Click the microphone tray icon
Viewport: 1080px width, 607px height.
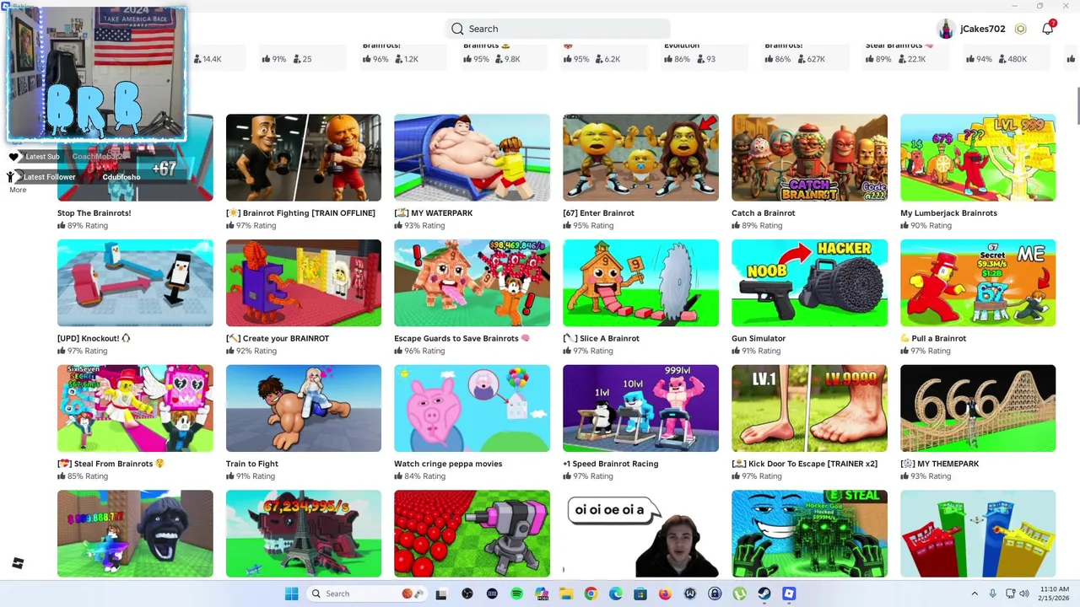coord(993,594)
